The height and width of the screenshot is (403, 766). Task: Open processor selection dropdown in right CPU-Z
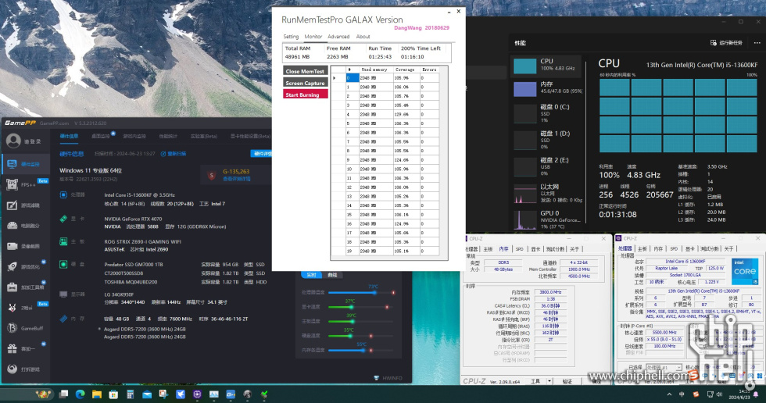coord(664,367)
